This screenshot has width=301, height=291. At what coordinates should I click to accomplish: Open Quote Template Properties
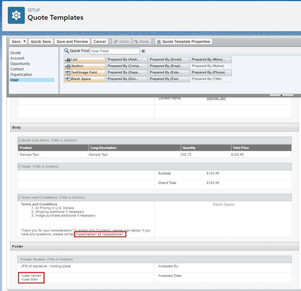point(183,41)
